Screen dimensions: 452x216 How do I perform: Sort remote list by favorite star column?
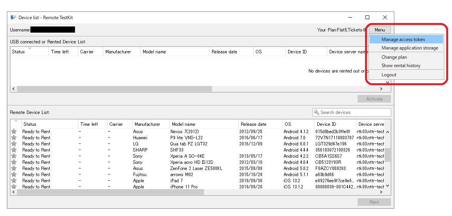click(x=16, y=124)
